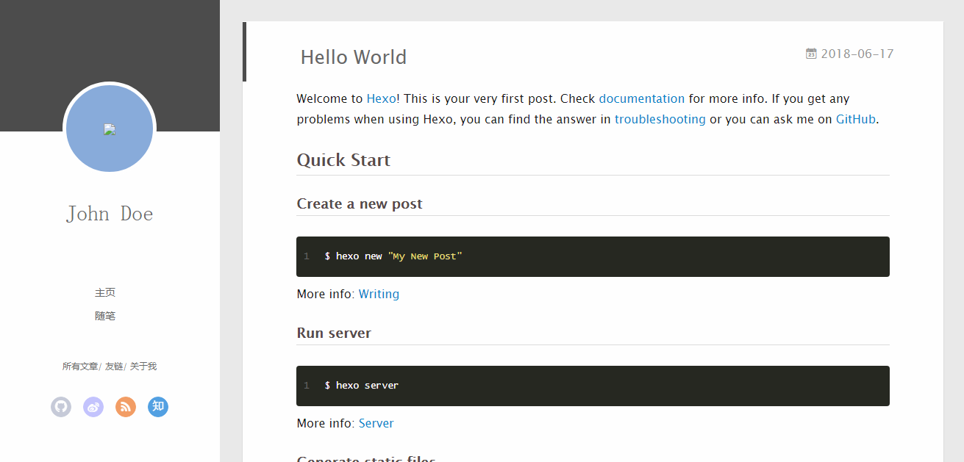Open the GitHub social icon
The height and width of the screenshot is (462, 964).
61,407
